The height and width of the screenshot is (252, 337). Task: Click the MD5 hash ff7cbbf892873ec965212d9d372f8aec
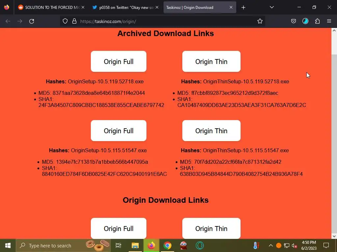(235, 93)
